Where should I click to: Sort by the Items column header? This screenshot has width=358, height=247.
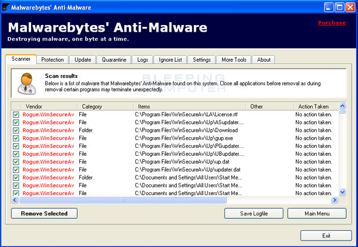click(x=190, y=106)
